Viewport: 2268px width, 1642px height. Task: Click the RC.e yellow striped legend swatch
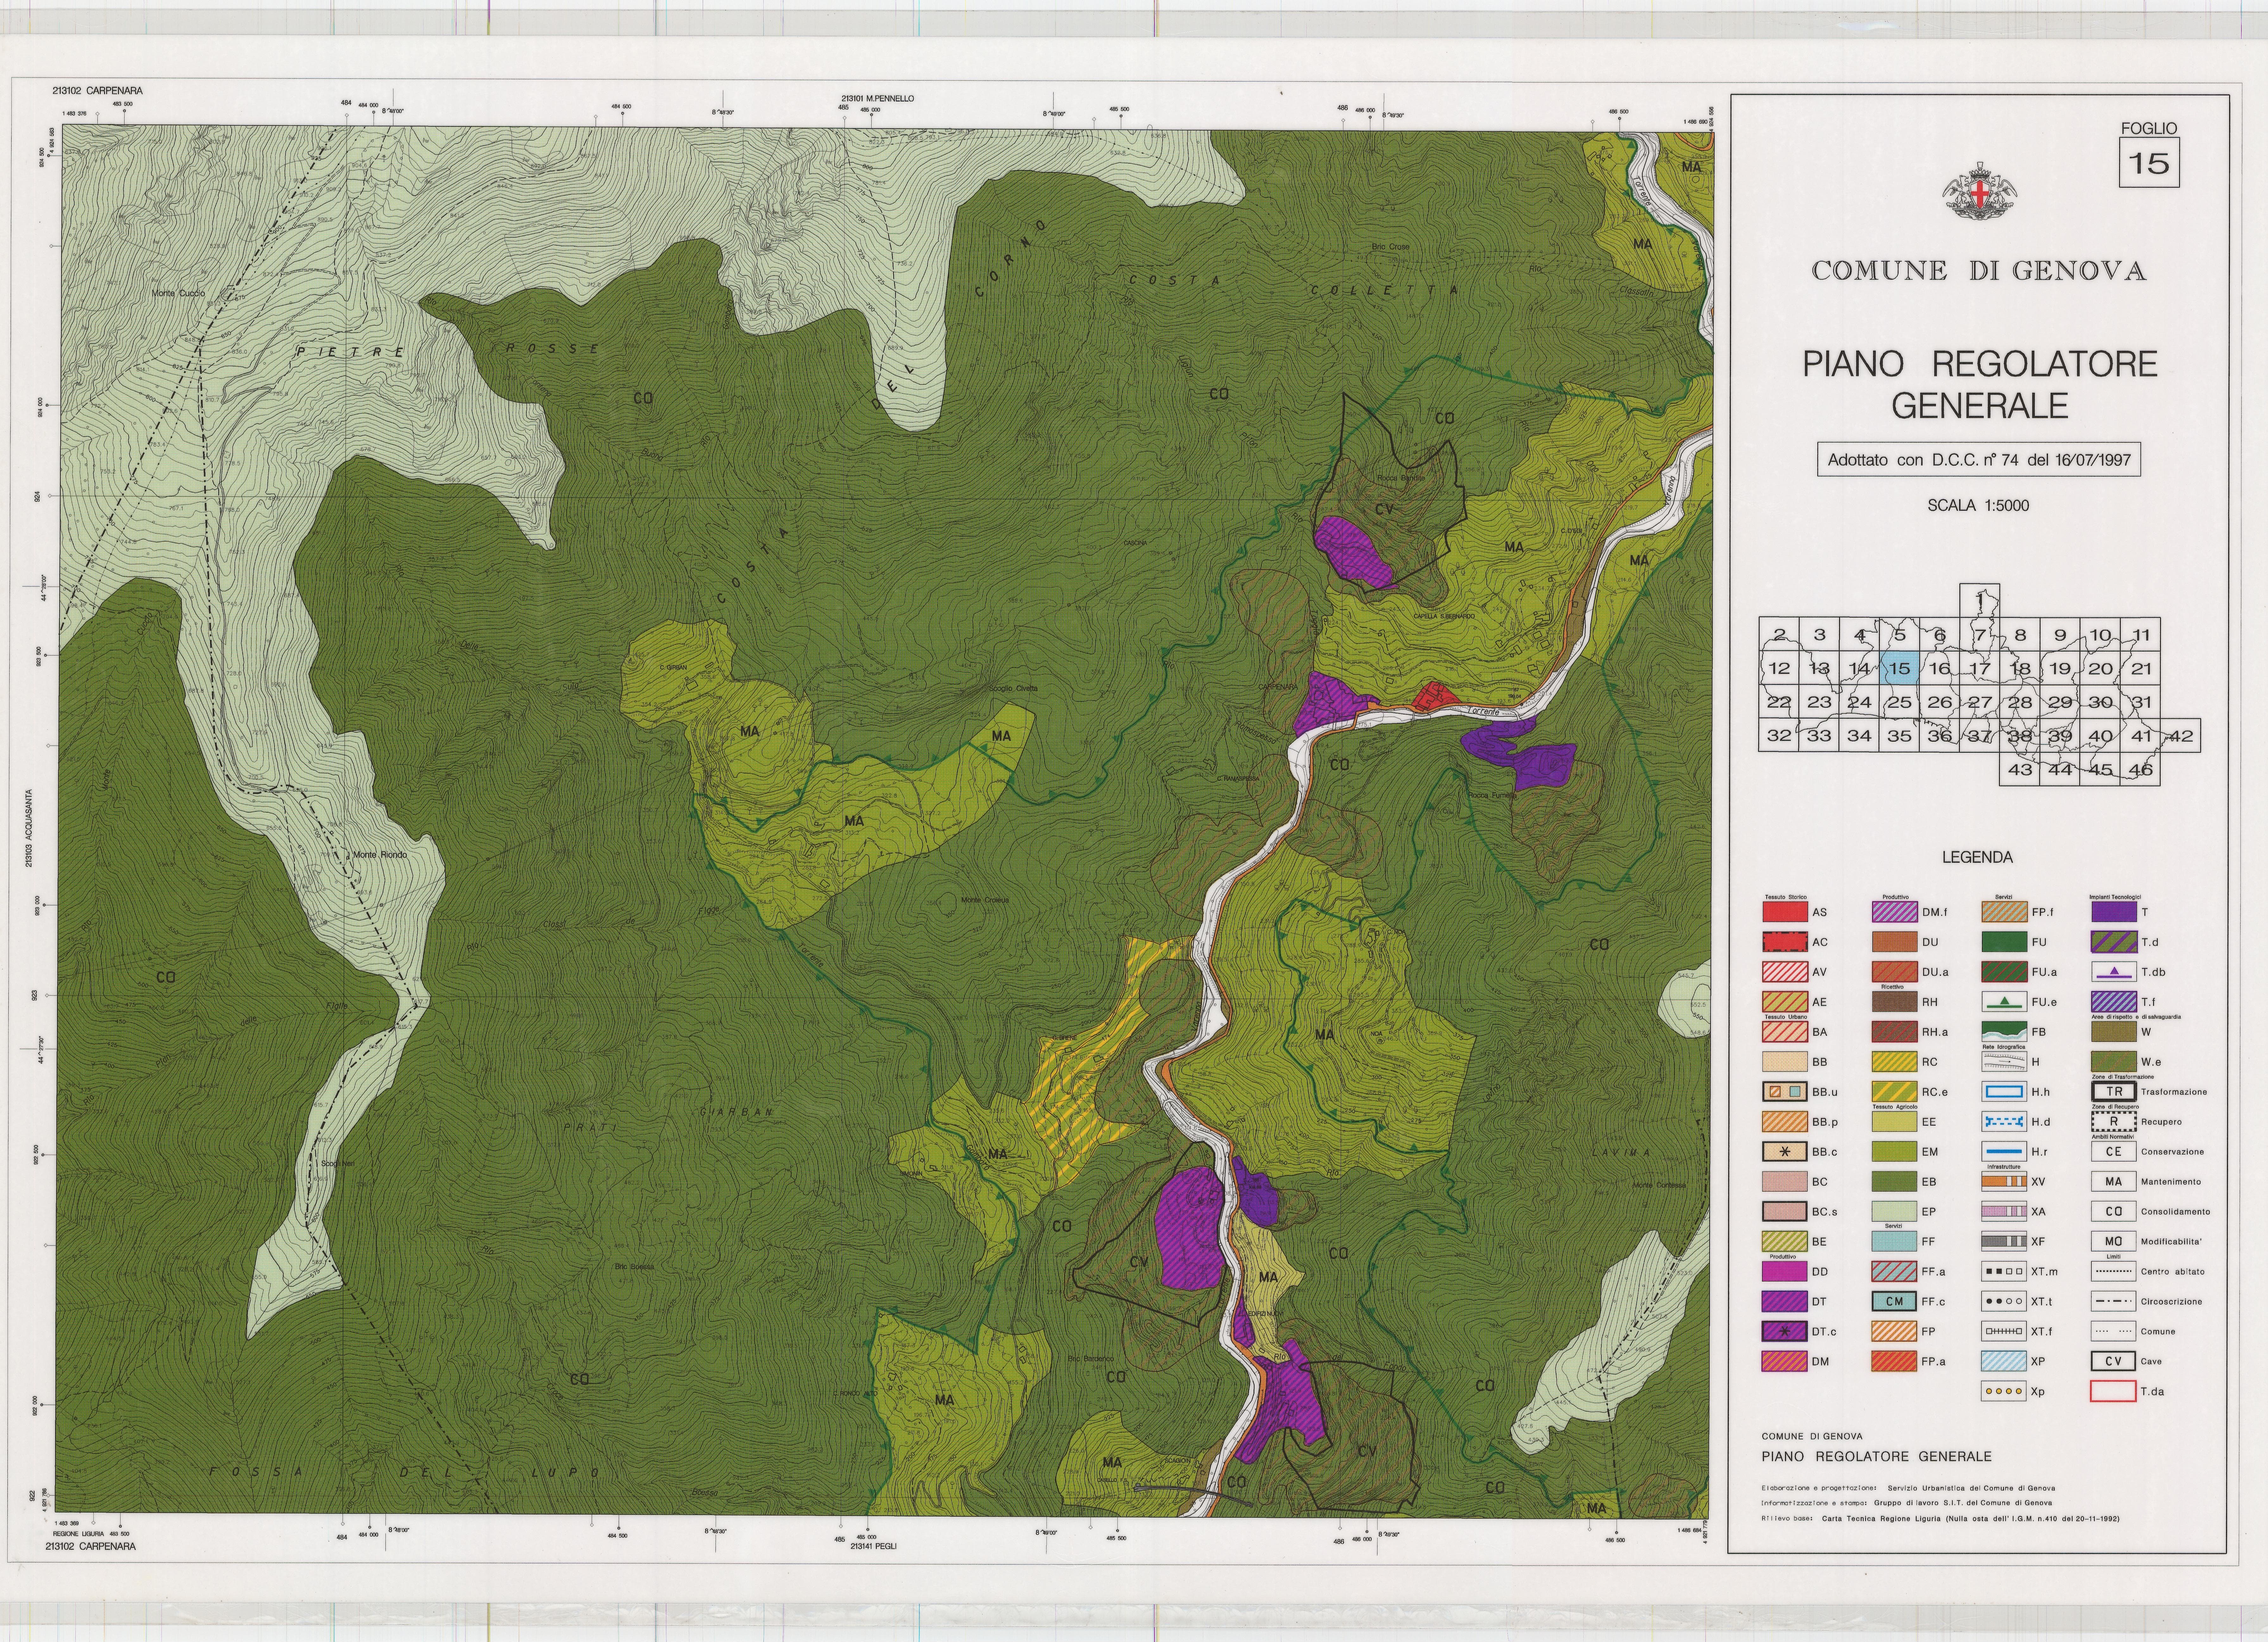tap(1895, 1092)
